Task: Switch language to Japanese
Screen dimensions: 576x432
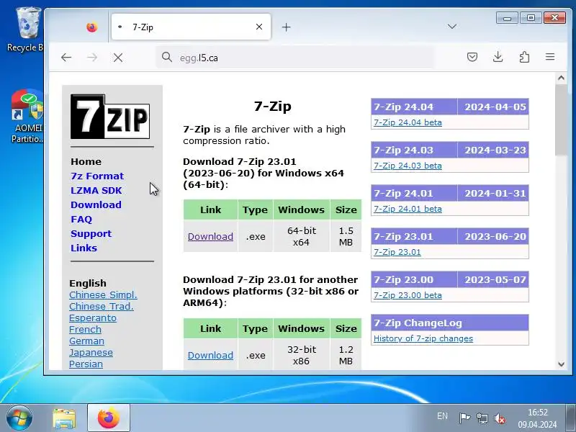Action: coord(91,352)
